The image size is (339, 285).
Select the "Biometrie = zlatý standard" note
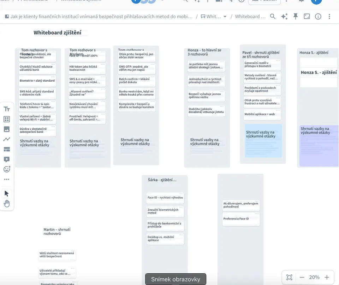[x=37, y=81]
